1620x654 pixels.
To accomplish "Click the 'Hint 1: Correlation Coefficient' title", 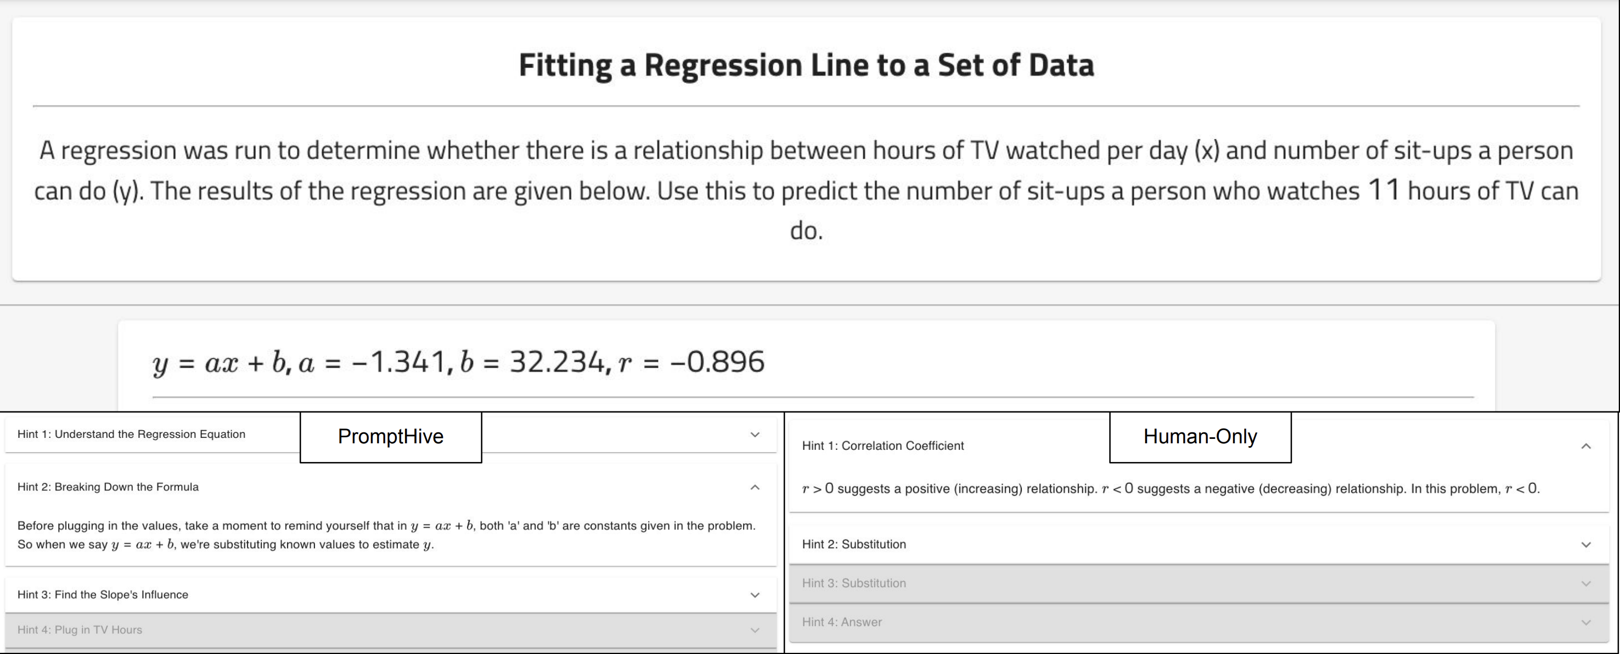I will (x=882, y=446).
